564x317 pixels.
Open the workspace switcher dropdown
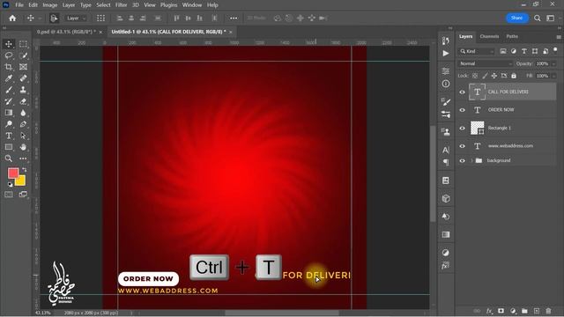point(550,18)
